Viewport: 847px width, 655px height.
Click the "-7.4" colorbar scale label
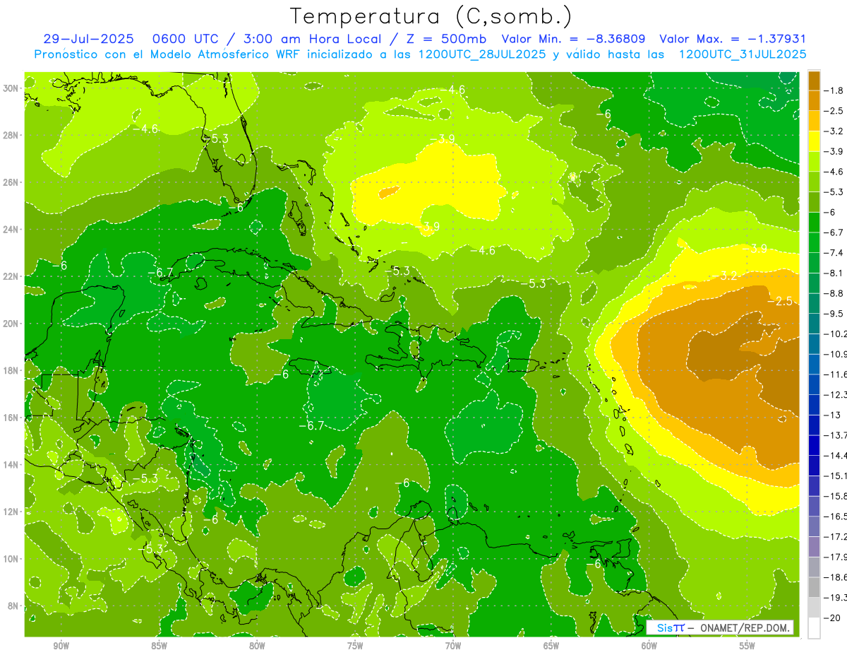pyautogui.click(x=833, y=253)
